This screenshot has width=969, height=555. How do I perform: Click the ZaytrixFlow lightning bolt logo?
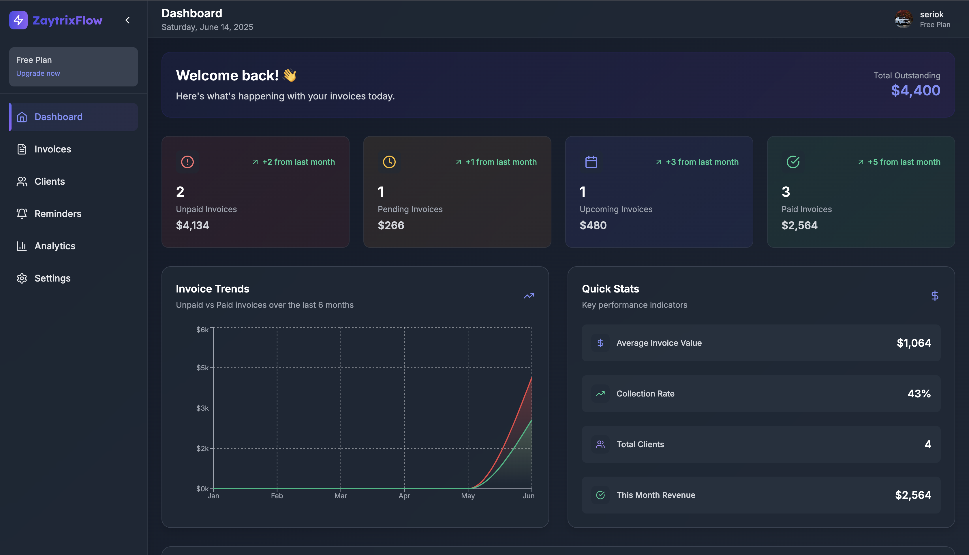[x=18, y=20]
